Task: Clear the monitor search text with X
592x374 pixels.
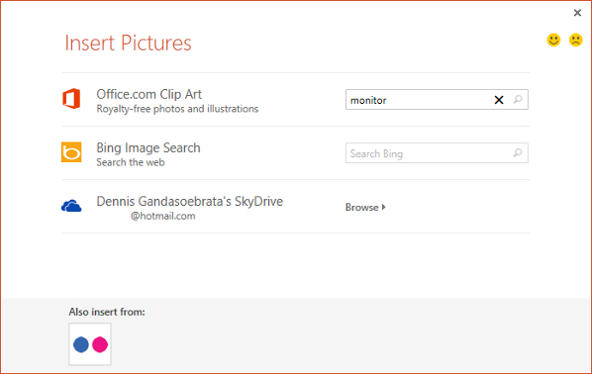Action: (x=499, y=100)
